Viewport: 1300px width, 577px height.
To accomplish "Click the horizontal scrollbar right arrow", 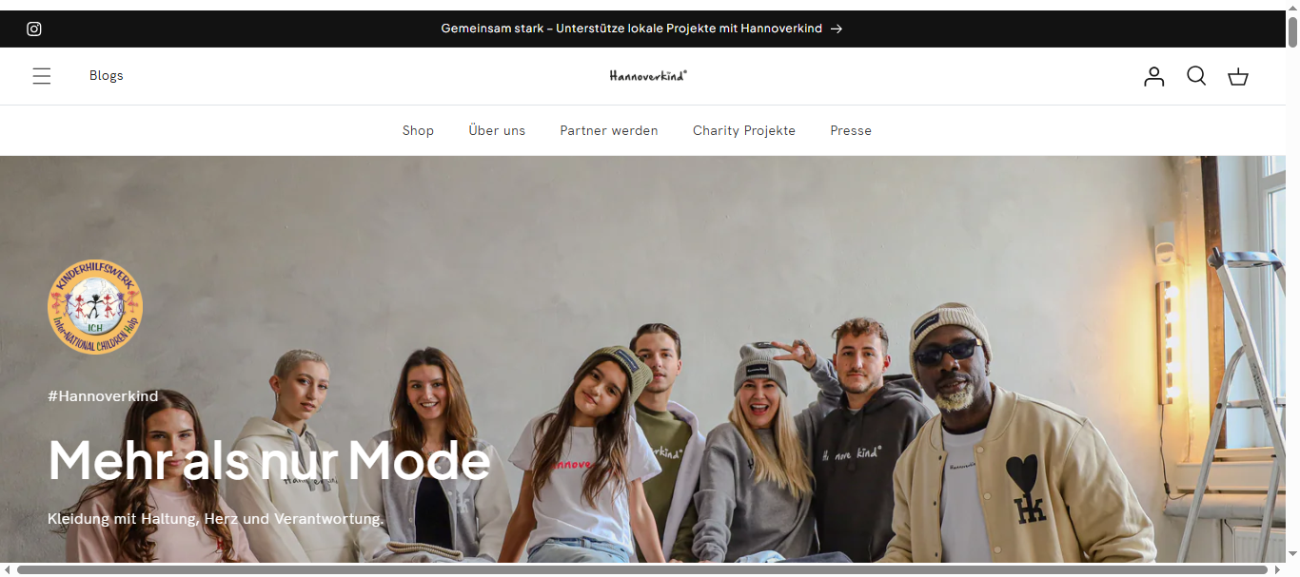I will [x=1279, y=569].
